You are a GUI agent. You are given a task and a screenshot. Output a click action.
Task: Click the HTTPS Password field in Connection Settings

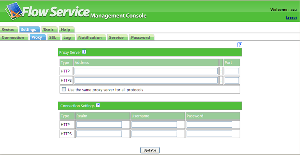[209, 134]
